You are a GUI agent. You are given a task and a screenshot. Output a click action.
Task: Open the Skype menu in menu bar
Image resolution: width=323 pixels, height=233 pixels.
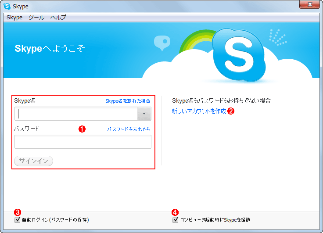point(14,17)
